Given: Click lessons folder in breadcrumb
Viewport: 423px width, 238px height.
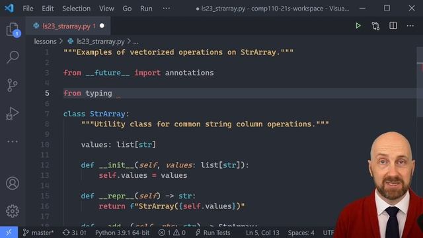Looking at the screenshot, I should 45,42.
